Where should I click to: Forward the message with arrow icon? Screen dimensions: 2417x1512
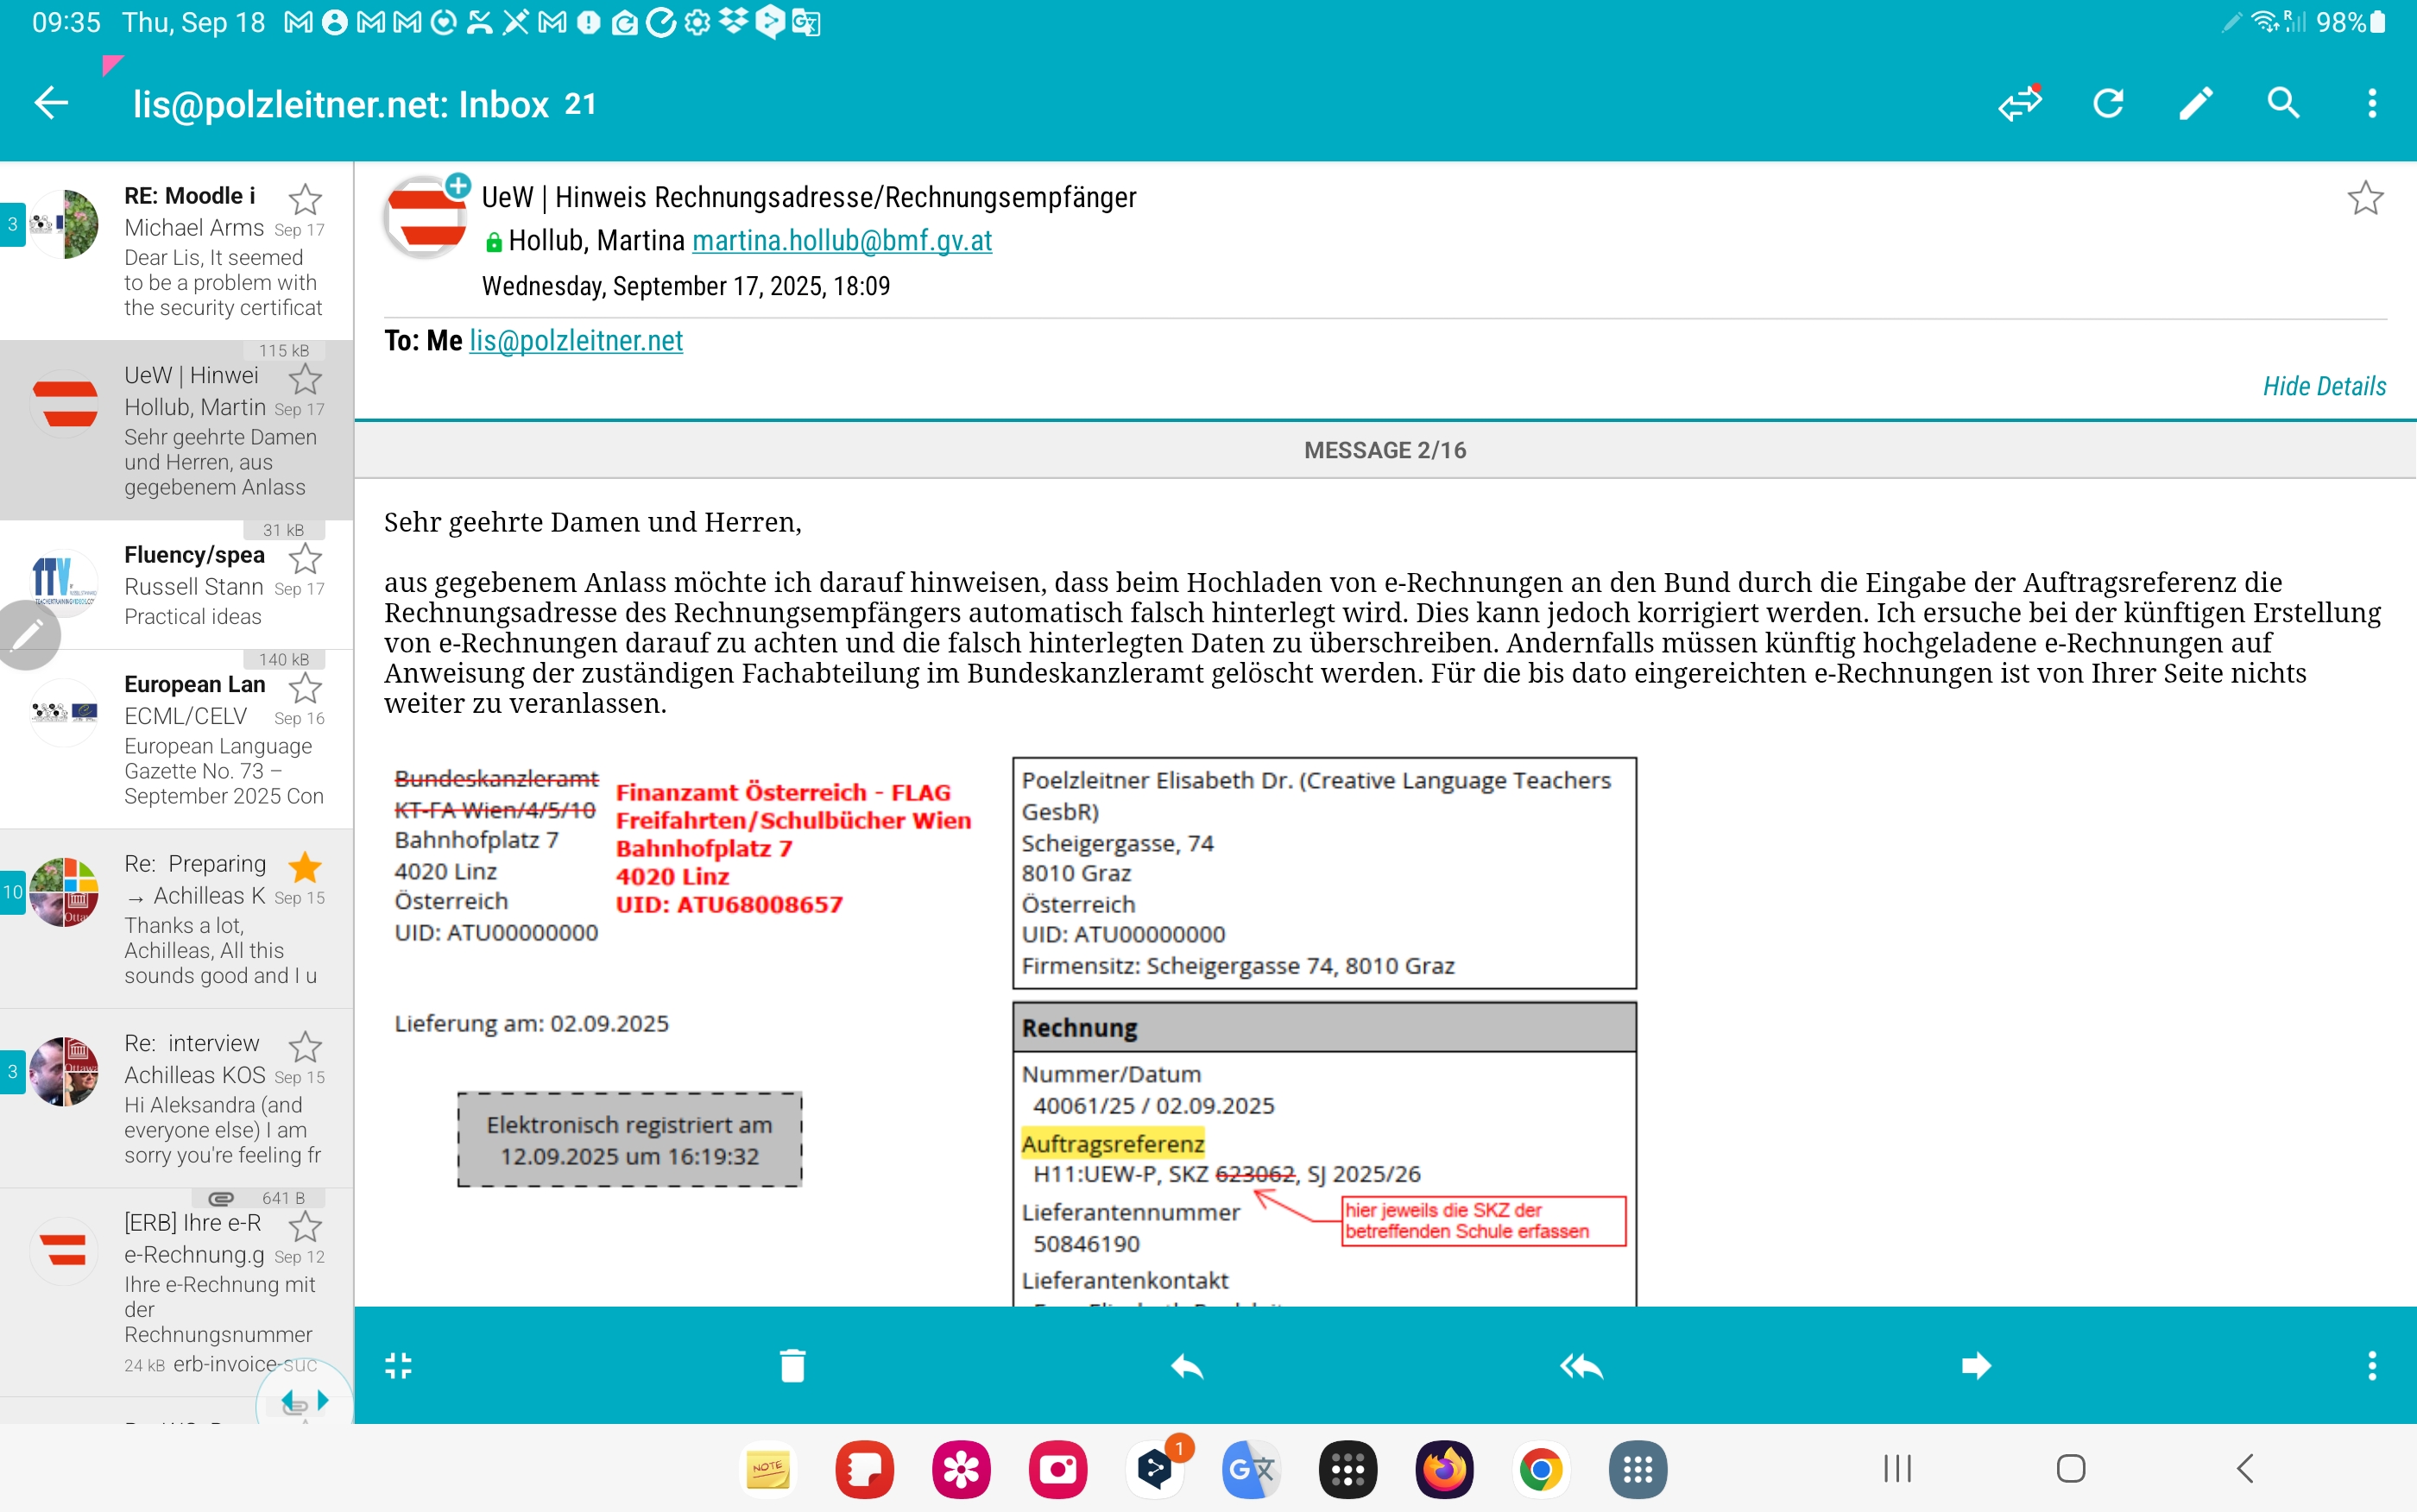[x=1976, y=1365]
